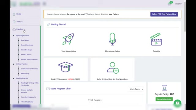
Task: Open the Your Subscription rocket icon
Action: point(68,39)
